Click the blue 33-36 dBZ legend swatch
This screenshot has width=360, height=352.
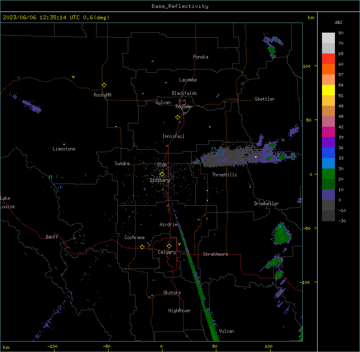pos(328,153)
